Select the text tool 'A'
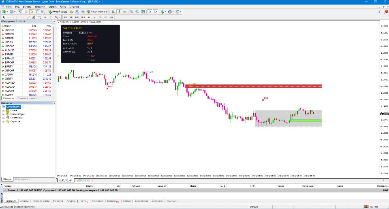This screenshot has width=389, height=209. tap(45, 17)
